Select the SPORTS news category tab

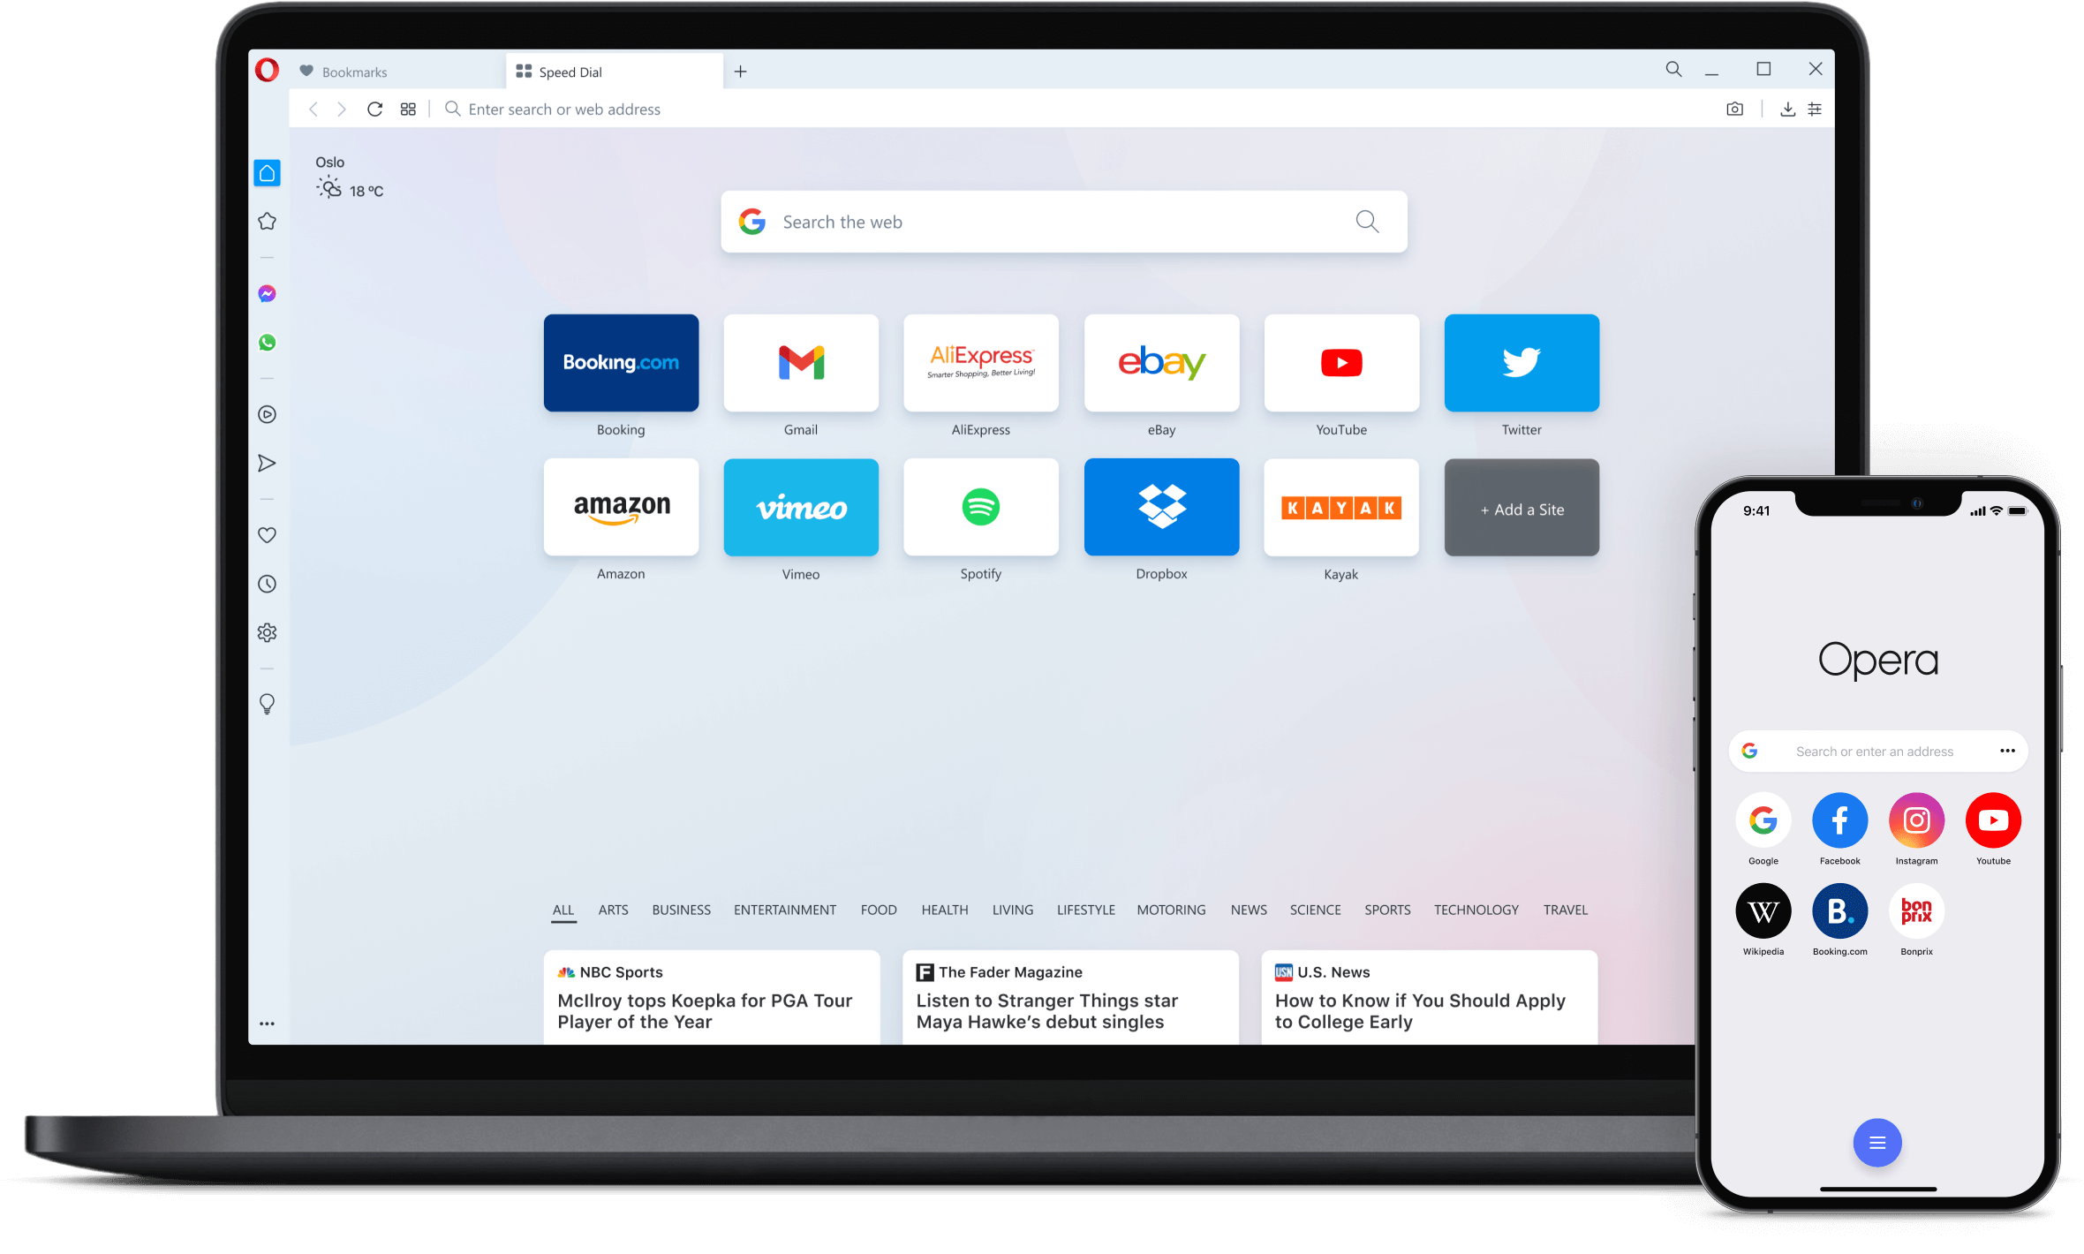1386,910
